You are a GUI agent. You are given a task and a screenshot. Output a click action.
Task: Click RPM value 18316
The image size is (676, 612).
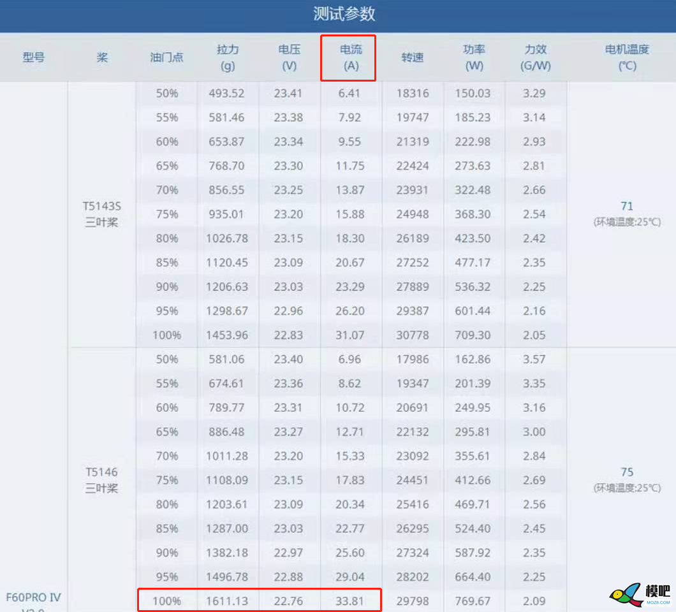pyautogui.click(x=413, y=93)
